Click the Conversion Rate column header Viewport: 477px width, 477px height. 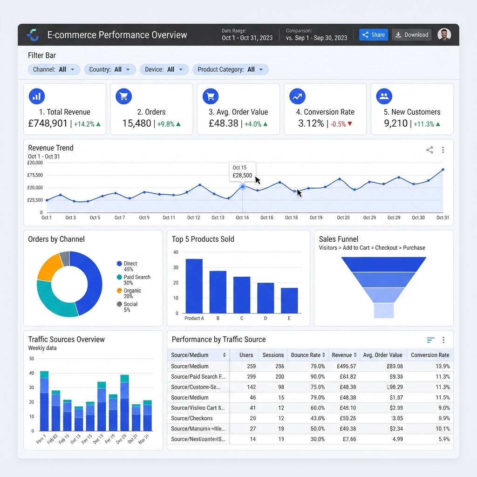point(430,355)
